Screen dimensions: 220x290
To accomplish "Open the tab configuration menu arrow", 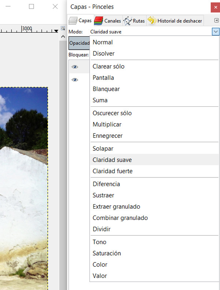I will [216, 21].
